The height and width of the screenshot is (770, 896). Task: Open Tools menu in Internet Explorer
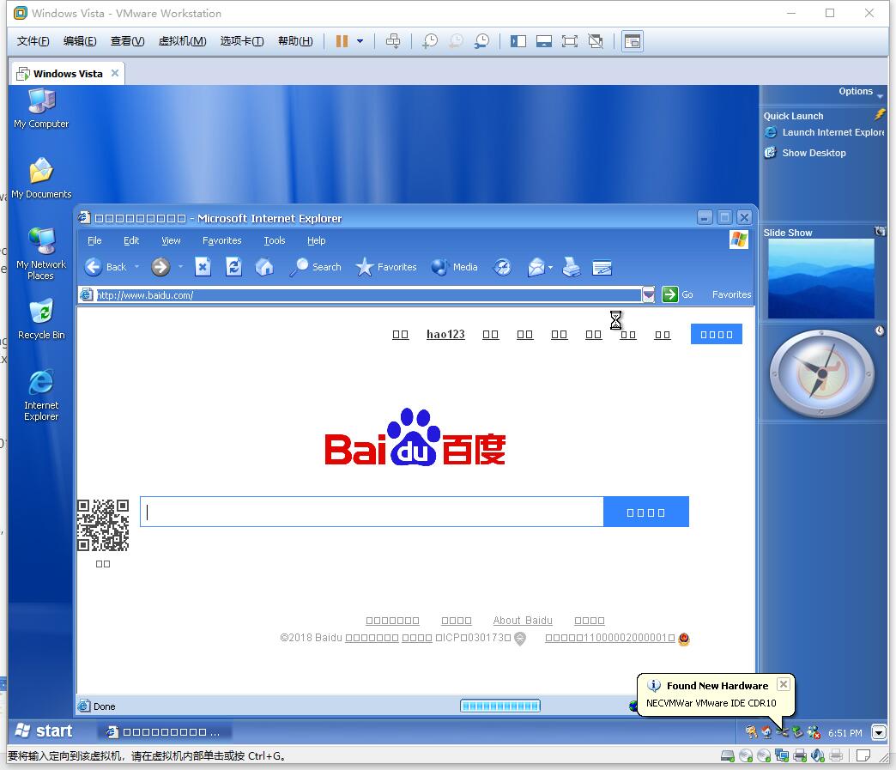click(x=275, y=240)
